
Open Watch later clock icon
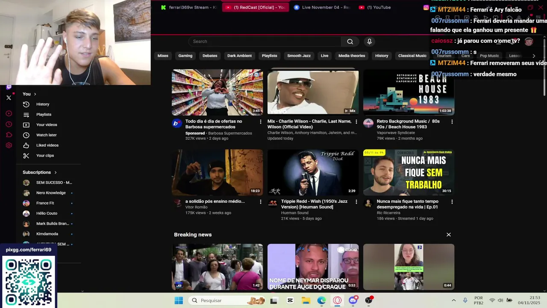[26, 135]
